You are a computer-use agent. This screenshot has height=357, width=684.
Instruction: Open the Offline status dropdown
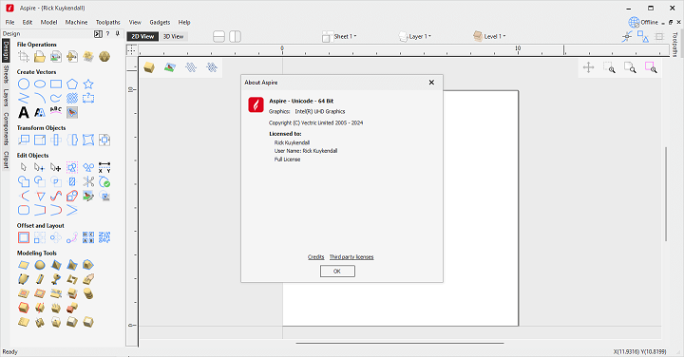click(x=643, y=22)
